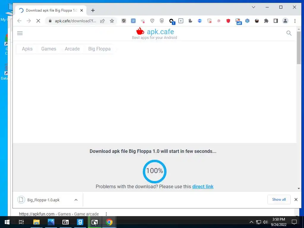Open the blue square download extension
The width and height of the screenshot is (304, 228).
[133, 21]
